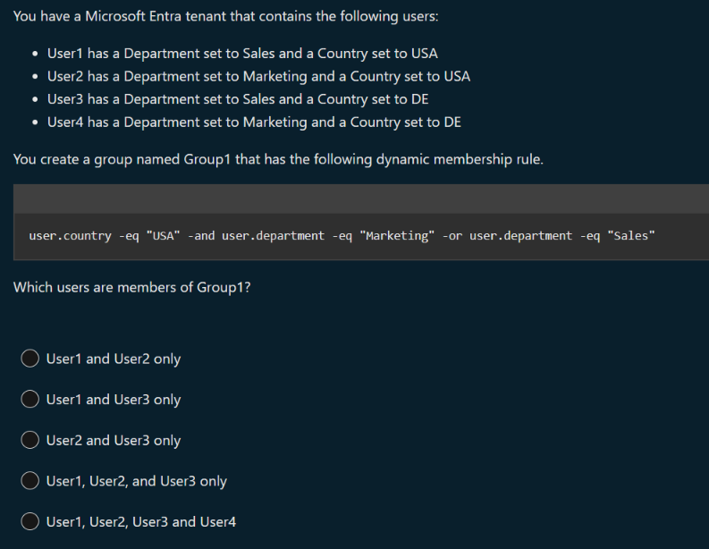709x549 pixels.
Task: Click the User3 Sales DE bullet line
Action: (238, 99)
